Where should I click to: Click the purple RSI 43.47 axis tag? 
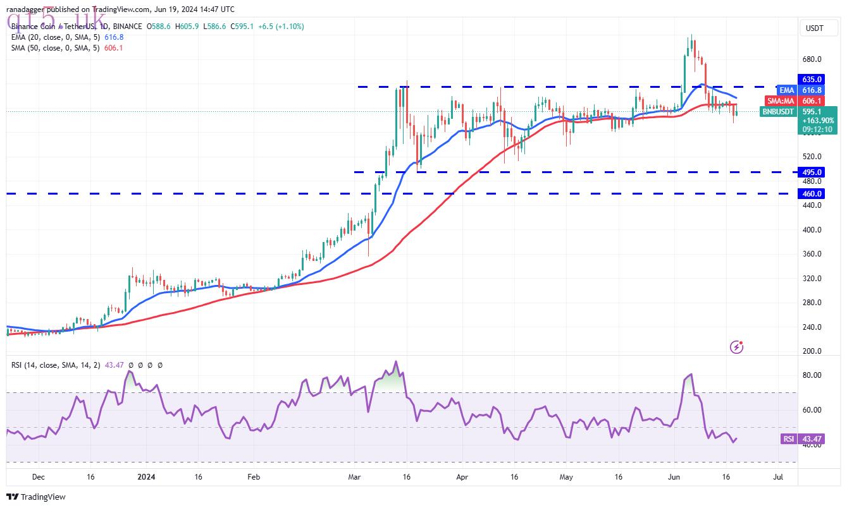pyautogui.click(x=803, y=438)
